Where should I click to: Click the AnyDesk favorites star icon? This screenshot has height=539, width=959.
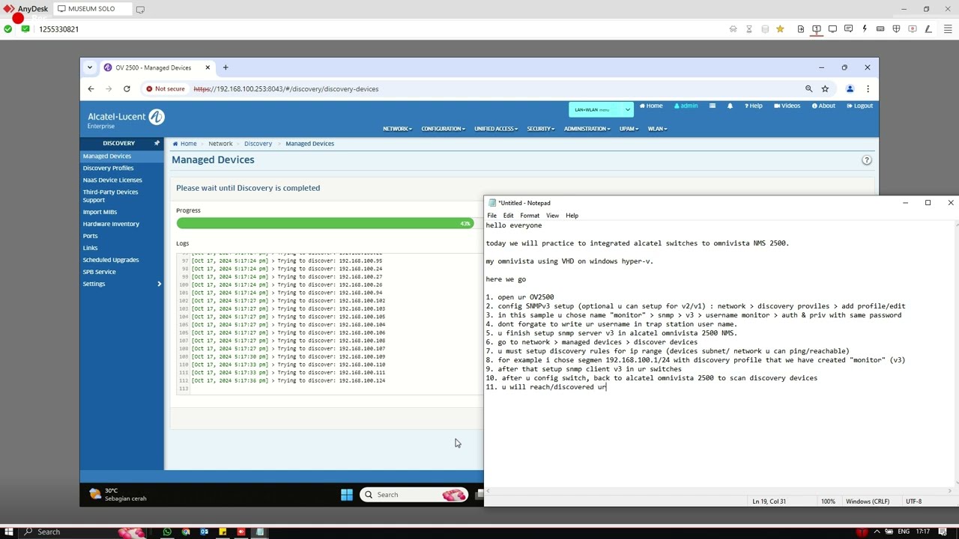coord(780,29)
